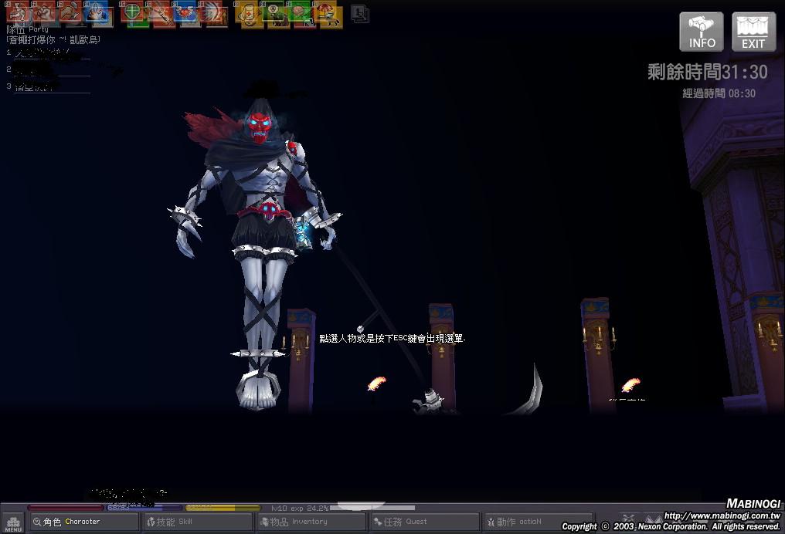Open the INFO panel
The width and height of the screenshot is (785, 534).
[x=702, y=32]
